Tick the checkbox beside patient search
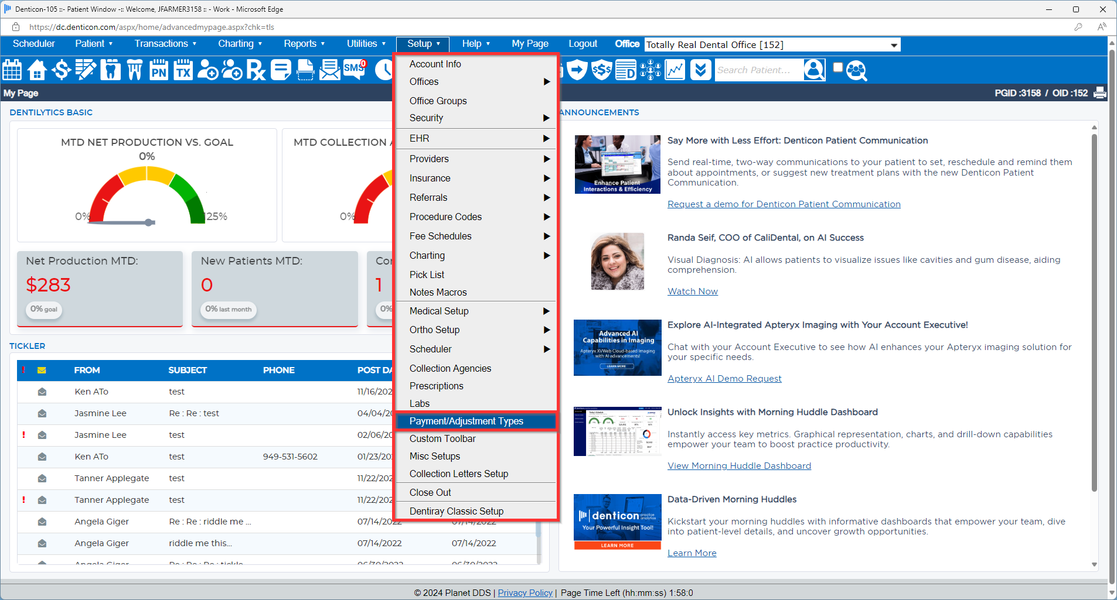1117x600 pixels. pyautogui.click(x=838, y=67)
